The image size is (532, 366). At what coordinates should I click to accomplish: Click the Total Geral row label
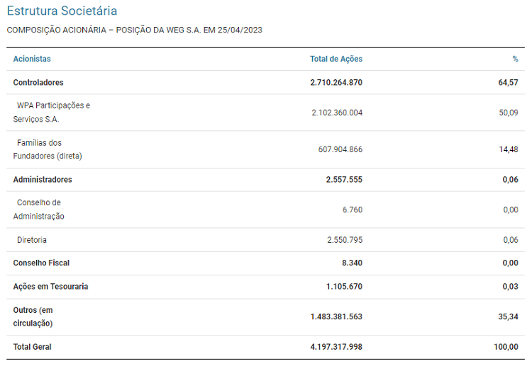click(x=32, y=347)
